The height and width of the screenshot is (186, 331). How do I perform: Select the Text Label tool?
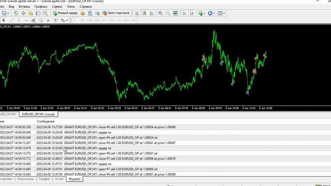point(55,20)
